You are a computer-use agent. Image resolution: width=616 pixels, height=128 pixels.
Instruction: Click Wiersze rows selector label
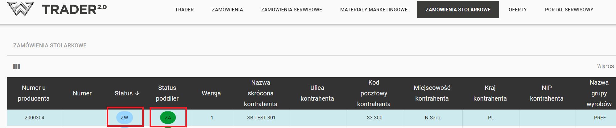click(606, 66)
